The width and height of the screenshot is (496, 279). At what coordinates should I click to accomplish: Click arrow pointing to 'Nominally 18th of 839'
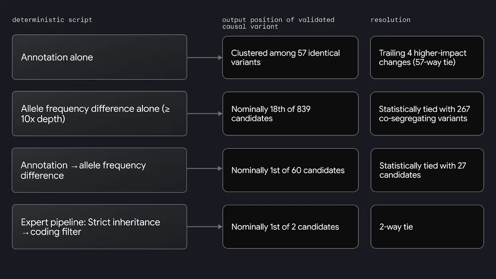(205, 114)
